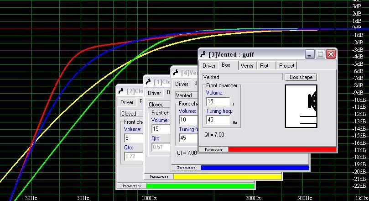
Task: Click the Closed type field in window [1]
Action: coord(159,104)
